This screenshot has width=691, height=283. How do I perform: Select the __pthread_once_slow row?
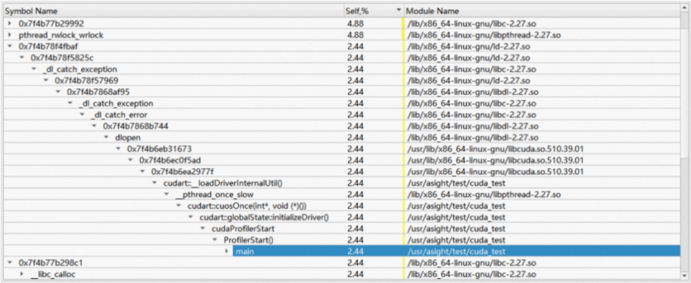[x=345, y=195]
